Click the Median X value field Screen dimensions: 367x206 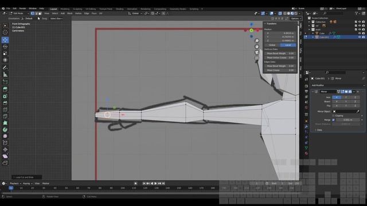coord(280,33)
